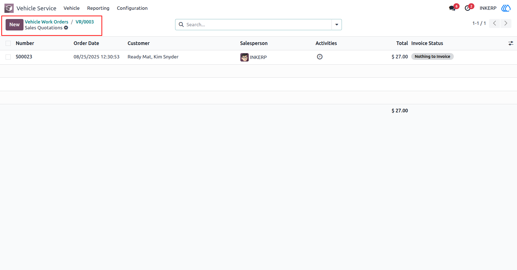
Task: Open the Reporting menu
Action: 98,8
